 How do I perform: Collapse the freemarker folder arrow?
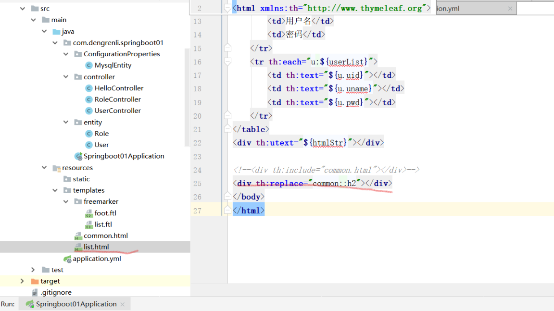coord(66,201)
